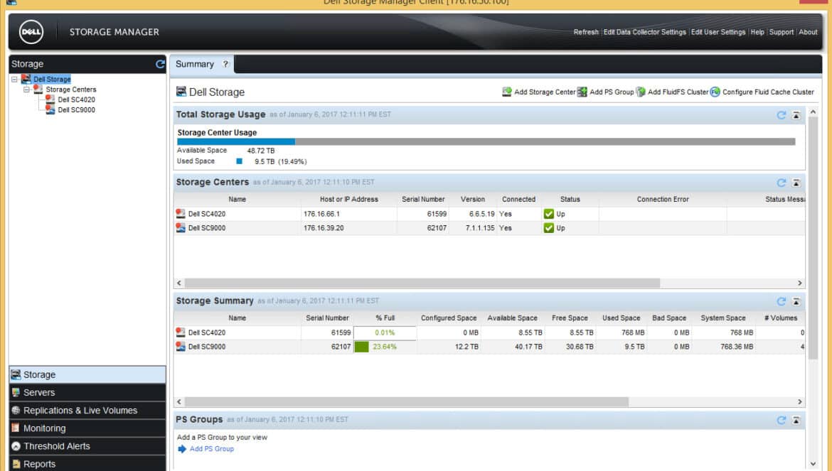Image resolution: width=832 pixels, height=471 pixels.
Task: Refresh the Total Storage Usage section
Action: tap(781, 115)
